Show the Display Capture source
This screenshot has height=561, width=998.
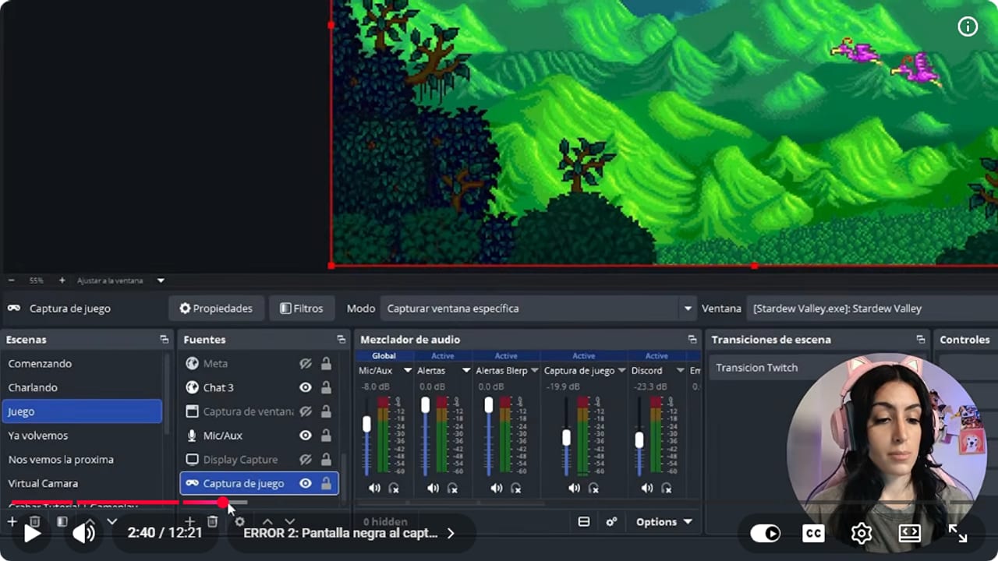pyautogui.click(x=306, y=460)
